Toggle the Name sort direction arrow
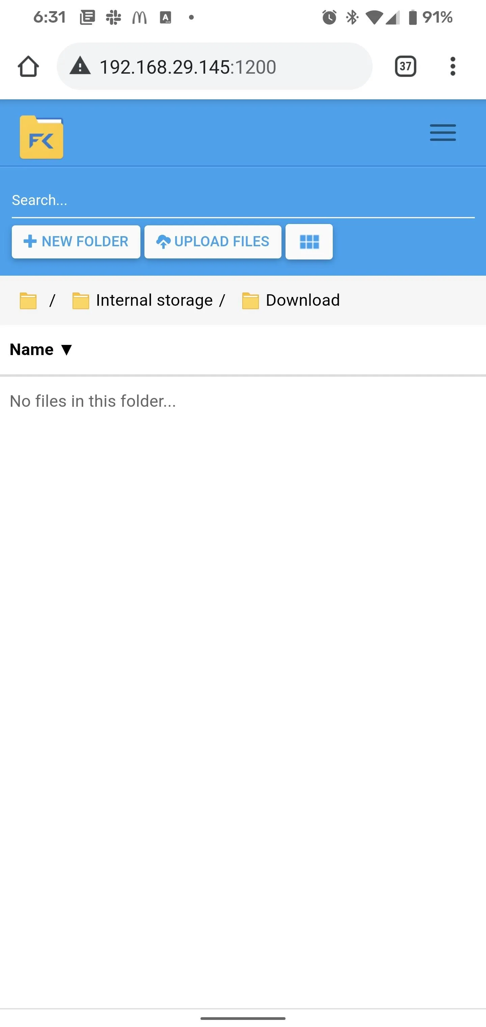The height and width of the screenshot is (1027, 486). (x=66, y=350)
